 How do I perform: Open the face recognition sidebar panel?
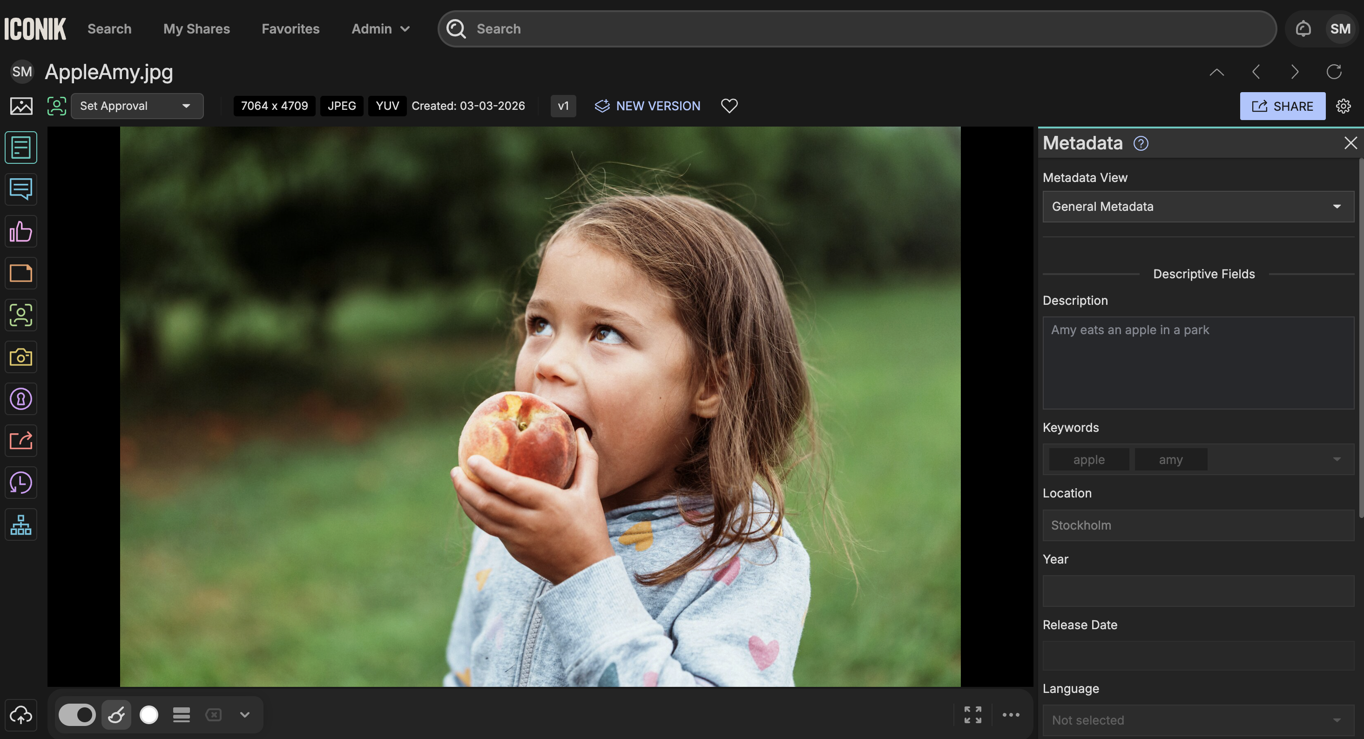pos(21,315)
